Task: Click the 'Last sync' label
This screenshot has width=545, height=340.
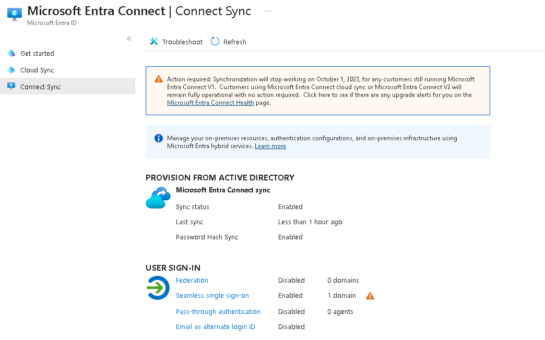Action: coord(189,222)
